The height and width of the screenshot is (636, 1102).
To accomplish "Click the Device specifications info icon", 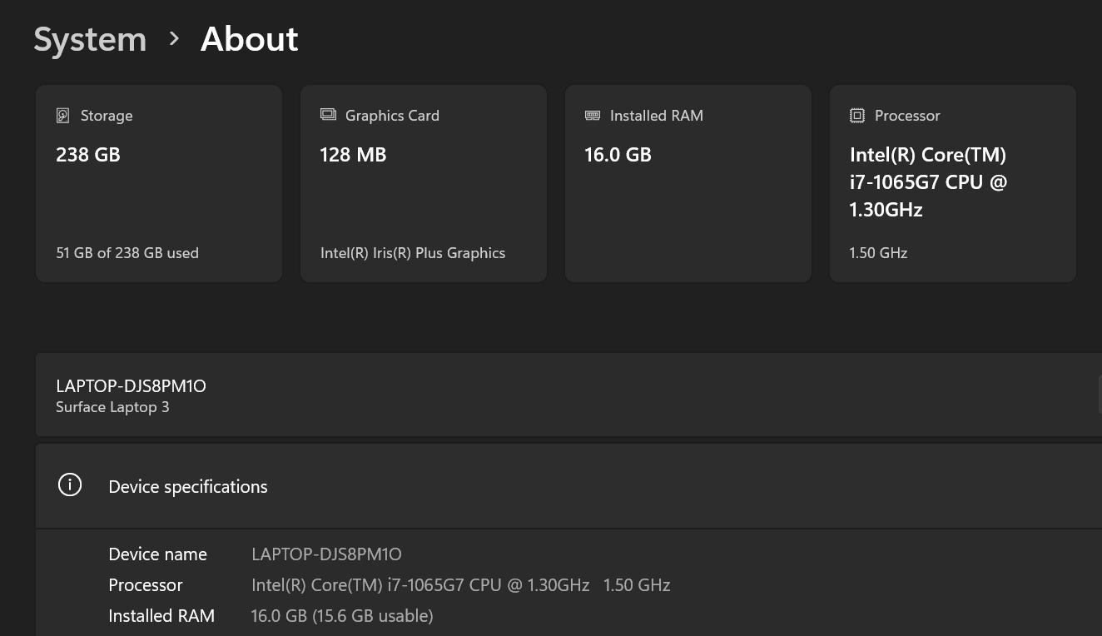I will (70, 485).
